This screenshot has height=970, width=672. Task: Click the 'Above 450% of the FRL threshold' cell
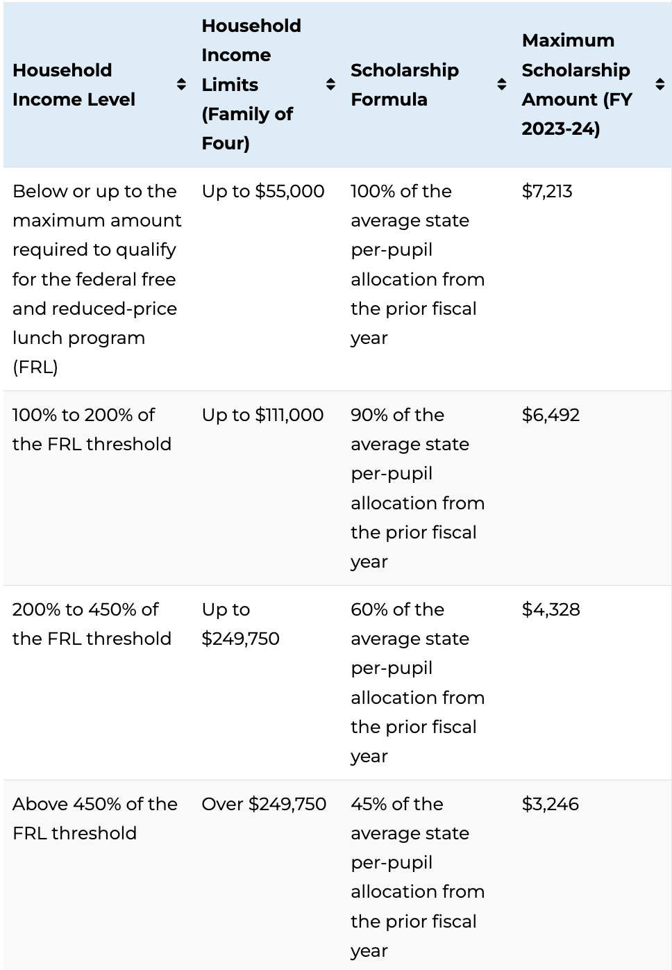[95, 819]
